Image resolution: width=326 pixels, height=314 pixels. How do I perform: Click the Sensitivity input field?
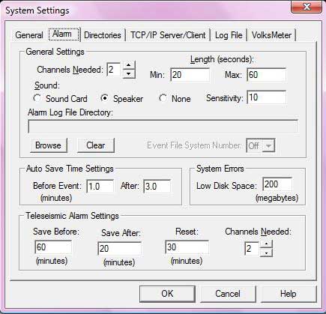point(266,97)
